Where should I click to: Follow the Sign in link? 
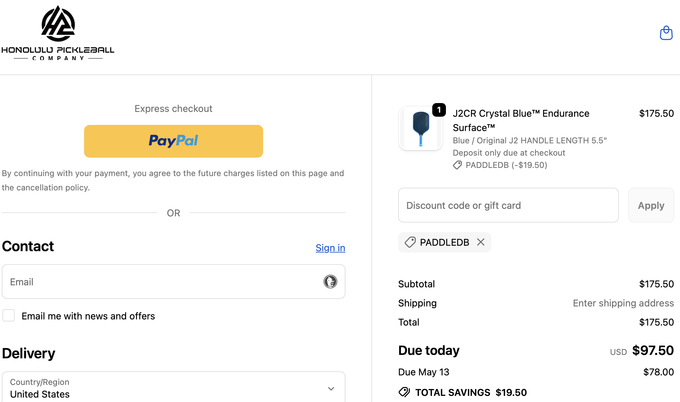click(330, 248)
